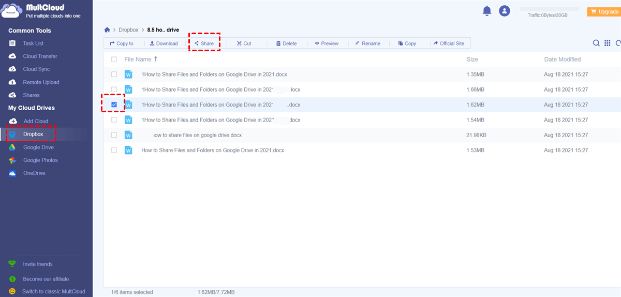
Task: Check the 1.53MB file checkbox
Action: point(114,150)
